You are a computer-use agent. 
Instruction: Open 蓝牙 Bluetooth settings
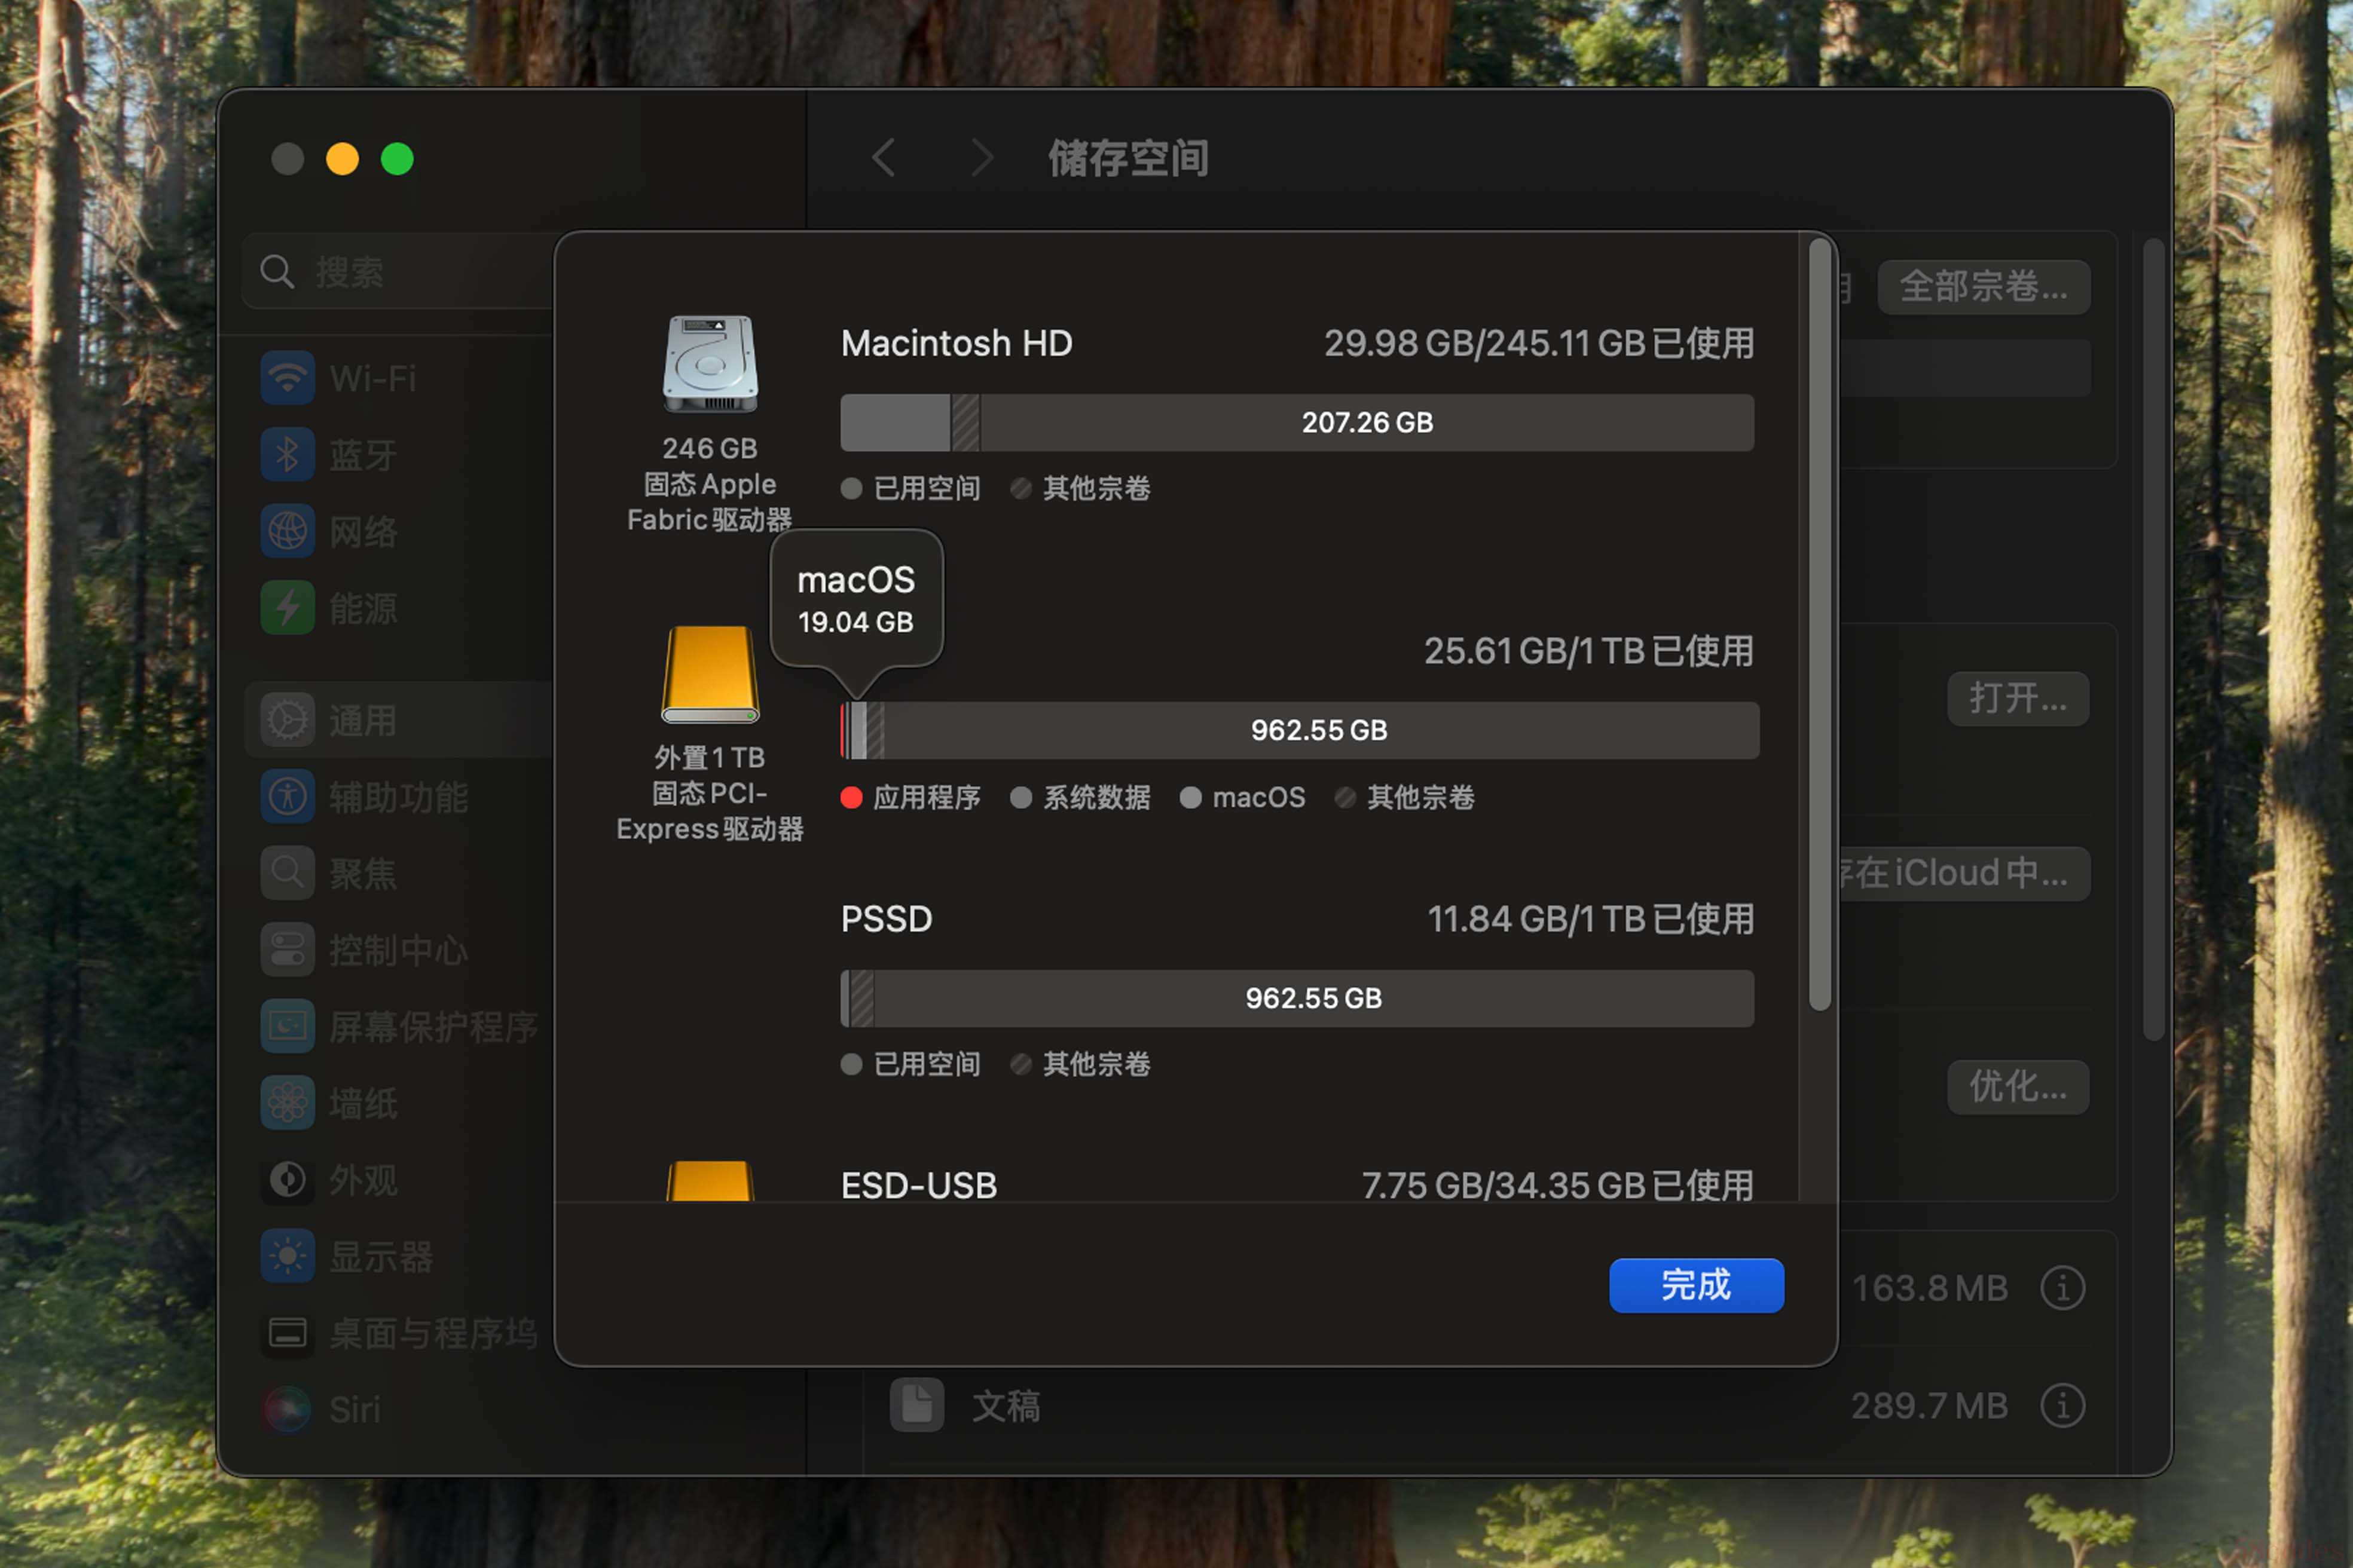pos(362,456)
